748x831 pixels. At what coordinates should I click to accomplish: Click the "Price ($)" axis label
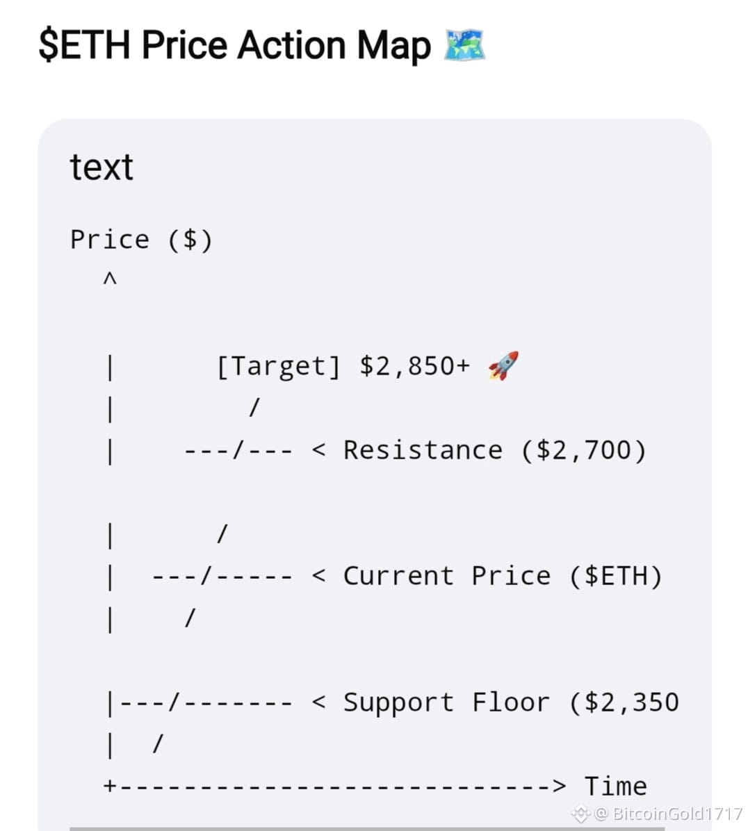(142, 240)
